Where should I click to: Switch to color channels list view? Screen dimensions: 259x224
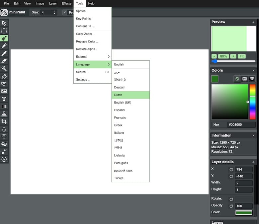pyautogui.click(x=244, y=79)
